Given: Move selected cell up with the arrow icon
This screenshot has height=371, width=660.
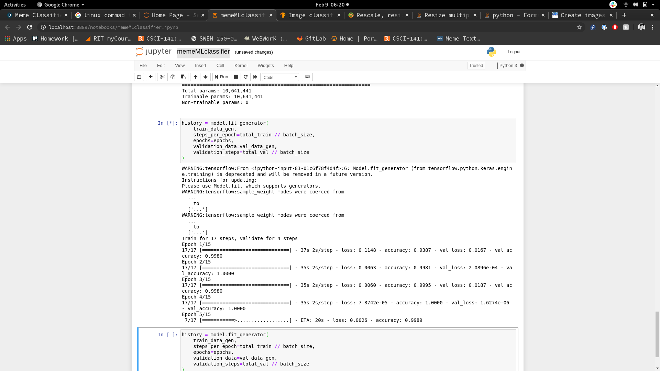Looking at the screenshot, I should pyautogui.click(x=195, y=77).
